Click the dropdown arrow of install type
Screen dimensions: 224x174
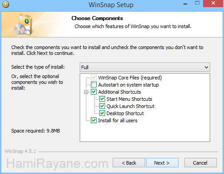[206, 67]
